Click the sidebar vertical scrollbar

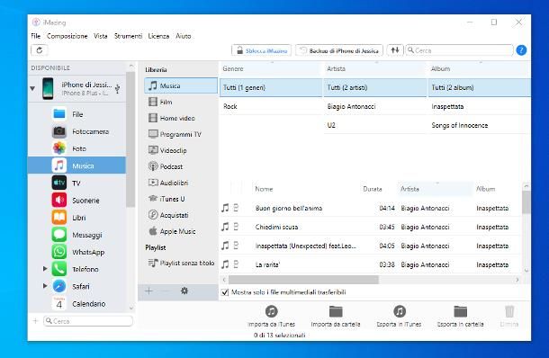click(130, 140)
